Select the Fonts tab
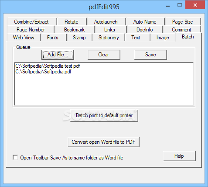208x187 pixels. (x=54, y=38)
